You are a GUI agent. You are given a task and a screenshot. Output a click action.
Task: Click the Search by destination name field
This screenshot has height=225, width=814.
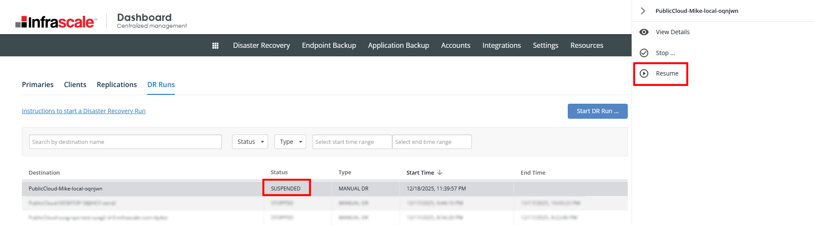[125, 142]
